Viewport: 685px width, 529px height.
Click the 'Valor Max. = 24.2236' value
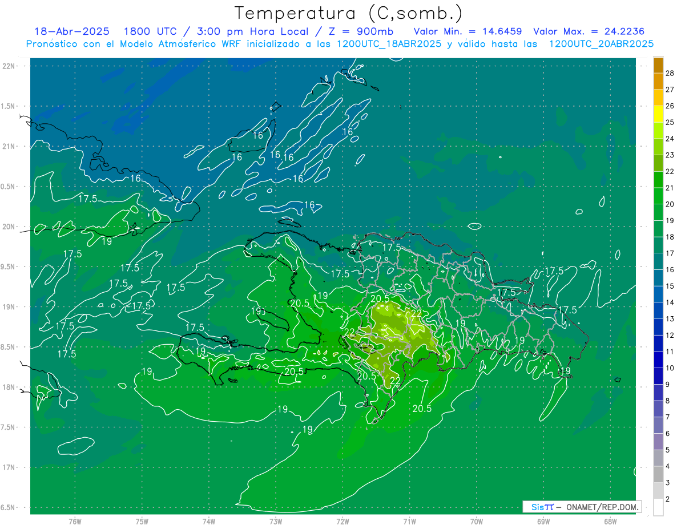pos(589,32)
